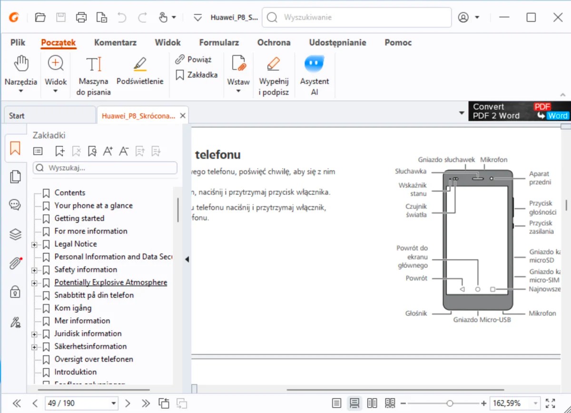Screen dimensions: 571x413
Task: Switch to the Komentarz ribbon tab
Action: [x=115, y=42]
